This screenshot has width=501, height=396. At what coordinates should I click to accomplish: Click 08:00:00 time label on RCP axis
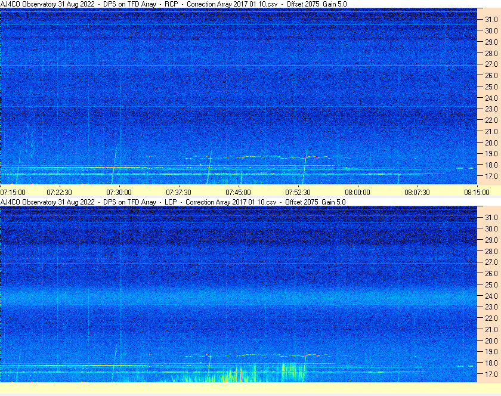click(x=357, y=193)
